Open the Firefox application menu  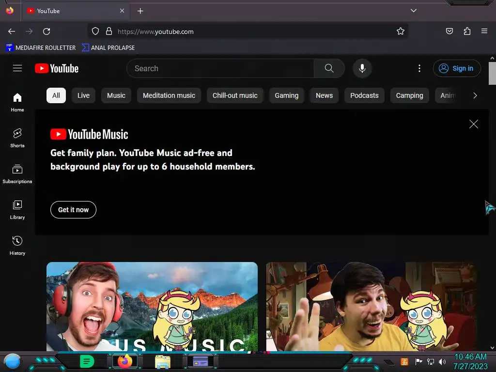[484, 31]
